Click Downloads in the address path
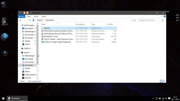Screen dimensions: 180x101 coord(50,20)
